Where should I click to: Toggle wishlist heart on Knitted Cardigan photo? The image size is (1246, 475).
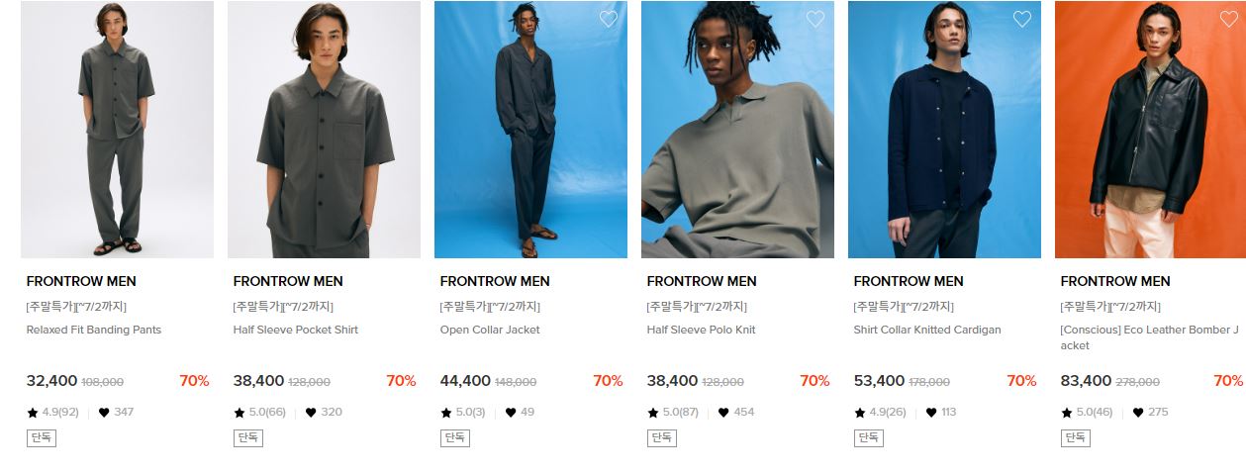coord(1022,19)
